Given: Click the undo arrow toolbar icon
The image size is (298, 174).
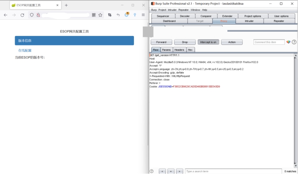Looking at the screenshot, I should [118, 15].
